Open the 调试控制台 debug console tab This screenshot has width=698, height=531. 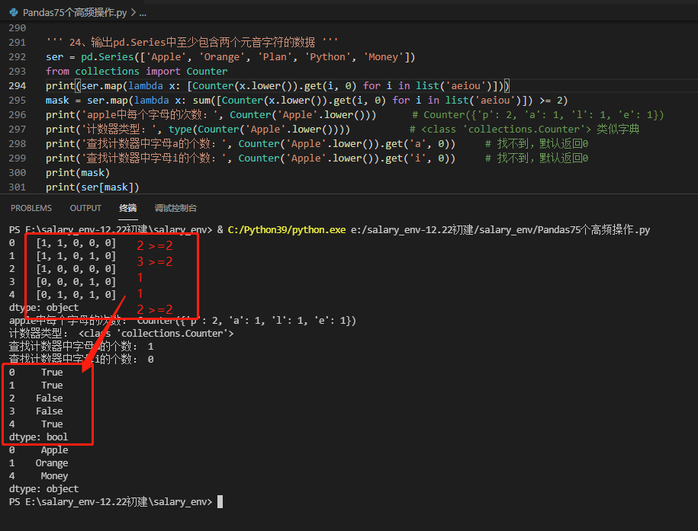pyautogui.click(x=175, y=208)
